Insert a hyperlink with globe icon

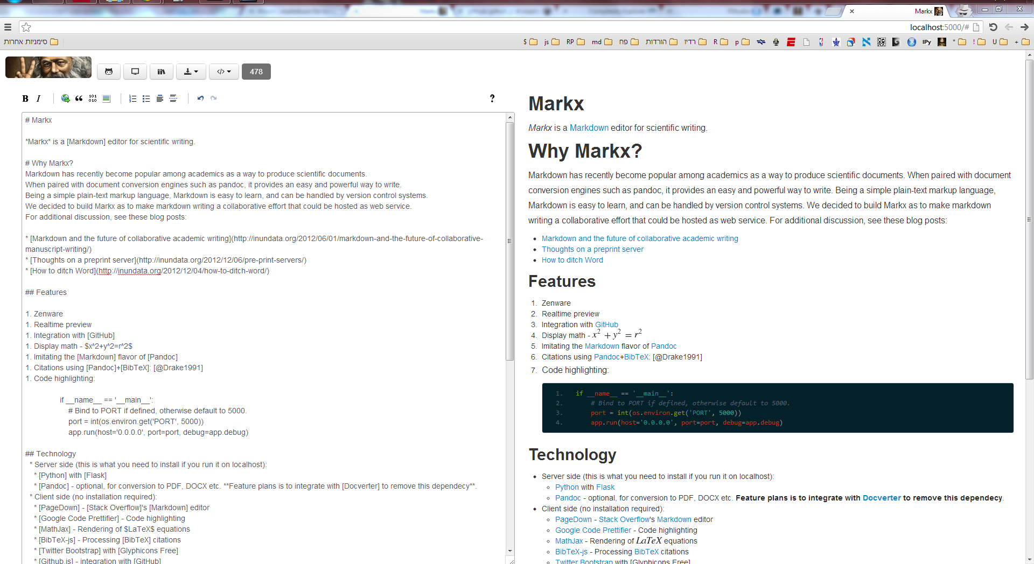point(66,98)
